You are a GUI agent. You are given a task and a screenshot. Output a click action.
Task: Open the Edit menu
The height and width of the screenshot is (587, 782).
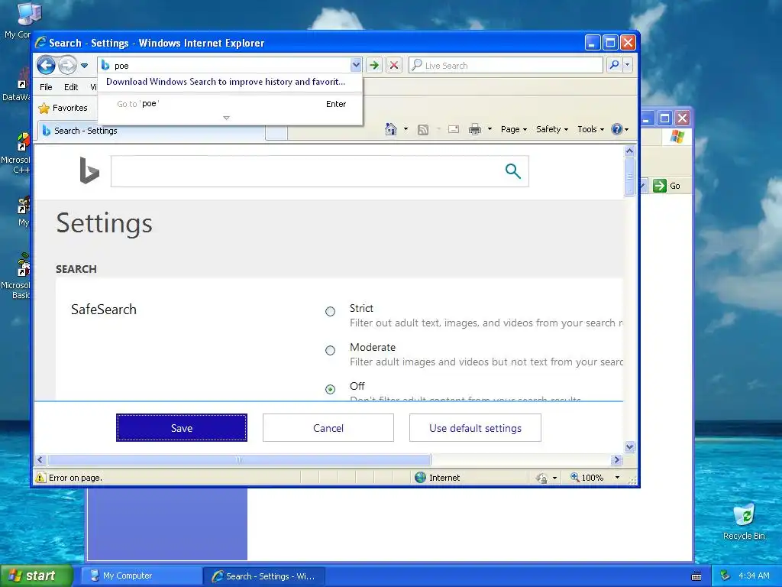[71, 87]
